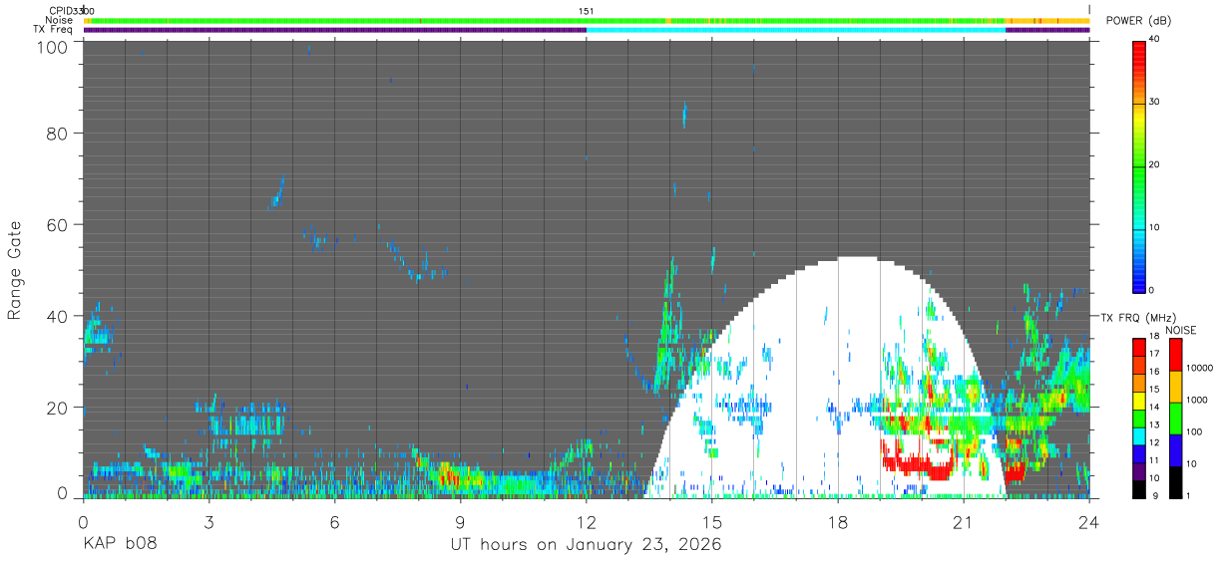Click the NOISE legend title
Image resolution: width=1225 pixels, height=565 pixels.
click(x=1180, y=330)
